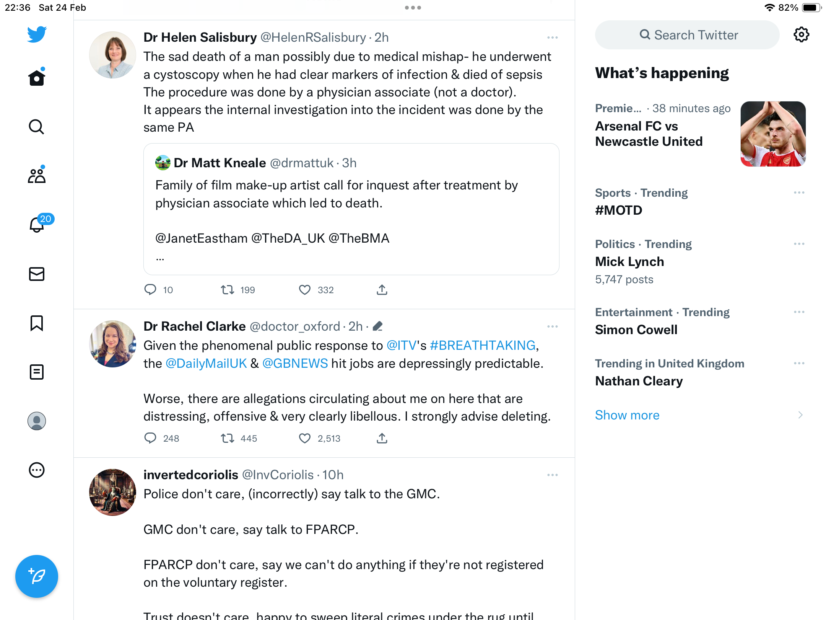The height and width of the screenshot is (620, 826).
Task: Open the Messages envelope icon
Action: tap(37, 274)
